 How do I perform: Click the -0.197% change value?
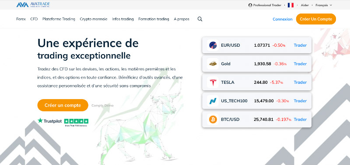pyautogui.click(x=283, y=120)
